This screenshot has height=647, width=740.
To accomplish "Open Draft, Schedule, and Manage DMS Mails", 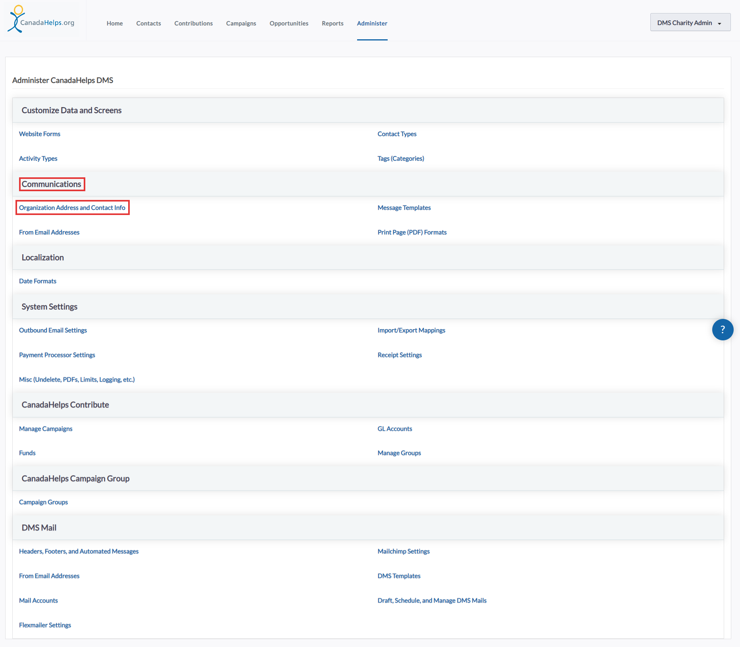I will (x=432, y=601).
